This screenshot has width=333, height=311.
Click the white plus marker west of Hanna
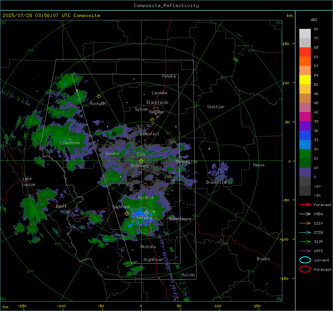209,149
